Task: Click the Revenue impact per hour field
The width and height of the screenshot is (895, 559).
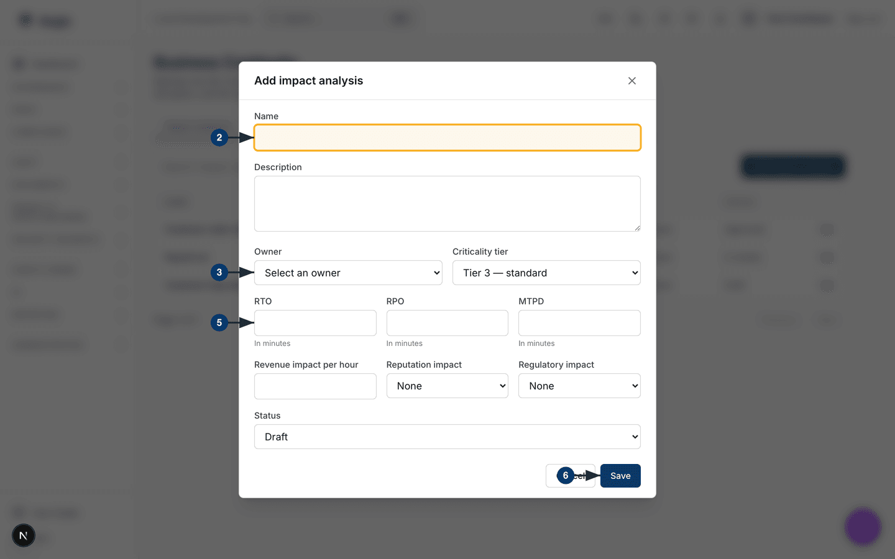Action: [315, 386]
